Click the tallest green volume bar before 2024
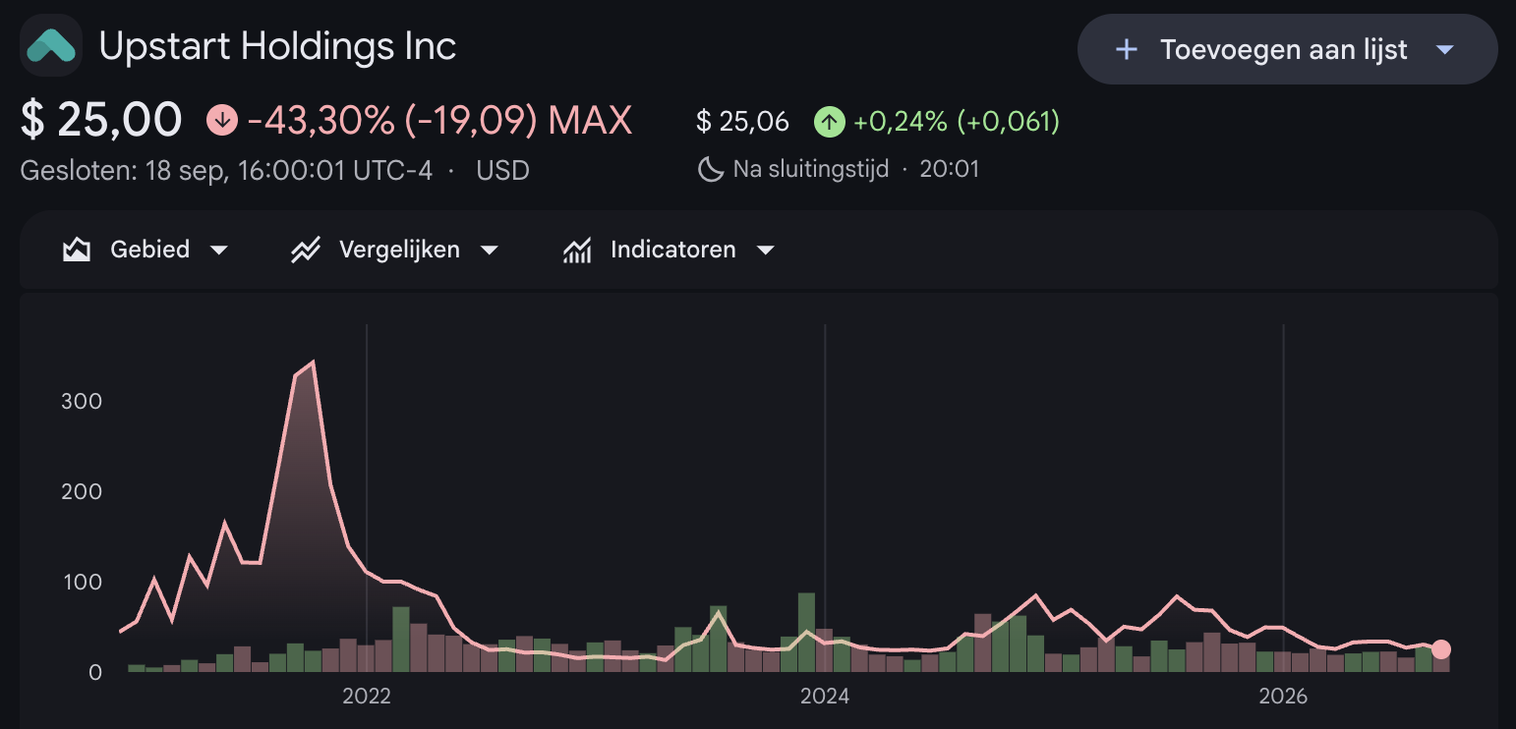This screenshot has width=1516, height=729. 806,633
